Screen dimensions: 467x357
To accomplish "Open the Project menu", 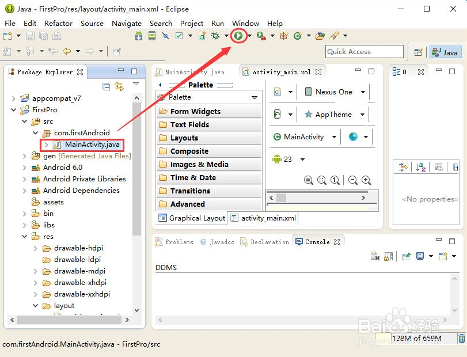I will tap(192, 23).
